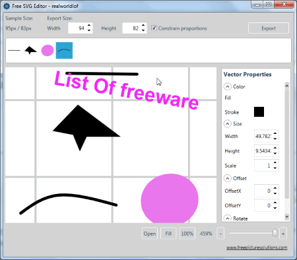Viewport: 297px width, 260px height.
Task: Collapse the Size section
Action: 228,123
